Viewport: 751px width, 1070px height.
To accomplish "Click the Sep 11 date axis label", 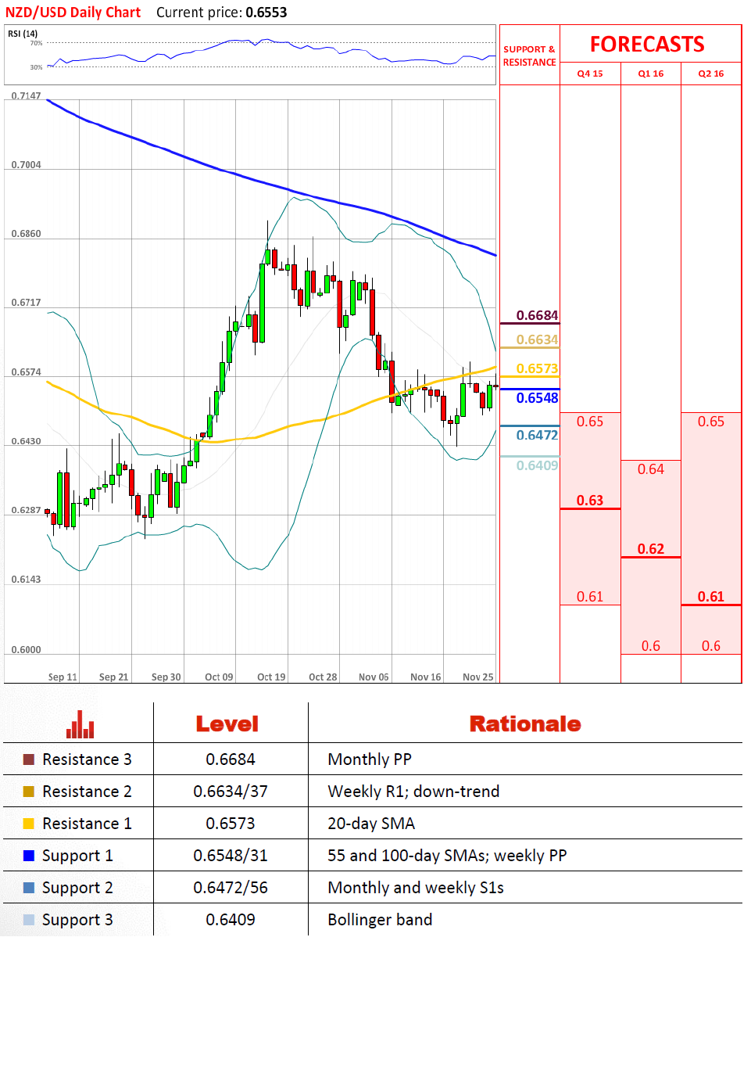I will pyautogui.click(x=63, y=677).
